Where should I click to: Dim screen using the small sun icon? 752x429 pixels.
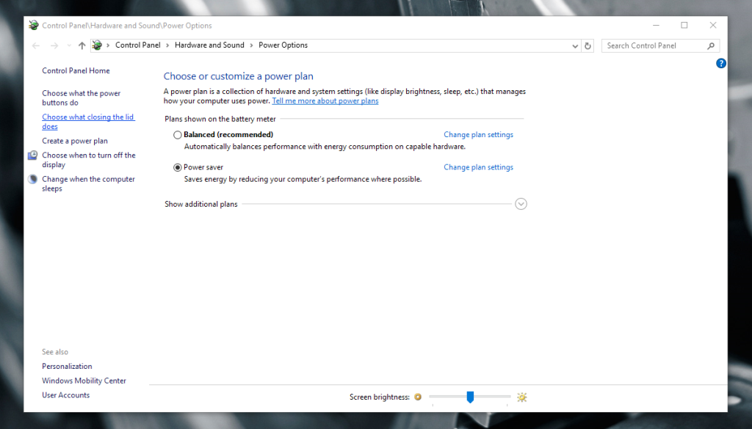pyautogui.click(x=418, y=396)
